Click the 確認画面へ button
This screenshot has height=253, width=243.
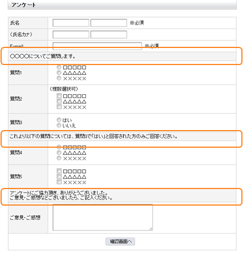click(x=120, y=241)
